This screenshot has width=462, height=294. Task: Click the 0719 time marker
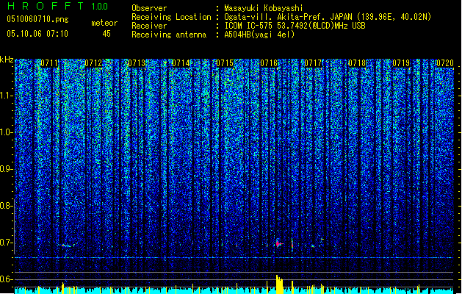pos(401,63)
